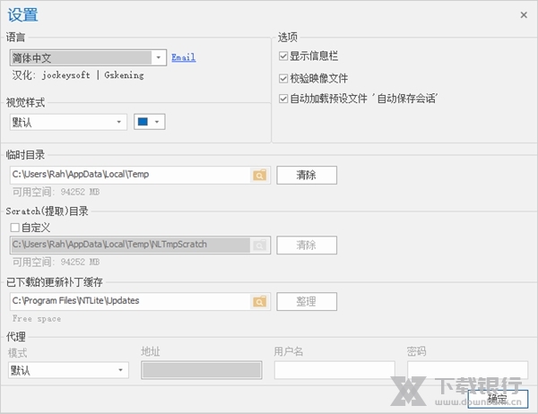Open the 视觉样式 默认 dropdown
Screen dimensions: 538x414
tap(68, 122)
